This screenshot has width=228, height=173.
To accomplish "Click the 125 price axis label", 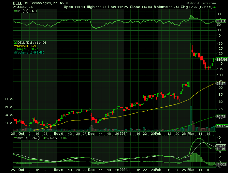I will pyautogui.click(x=220, y=49).
